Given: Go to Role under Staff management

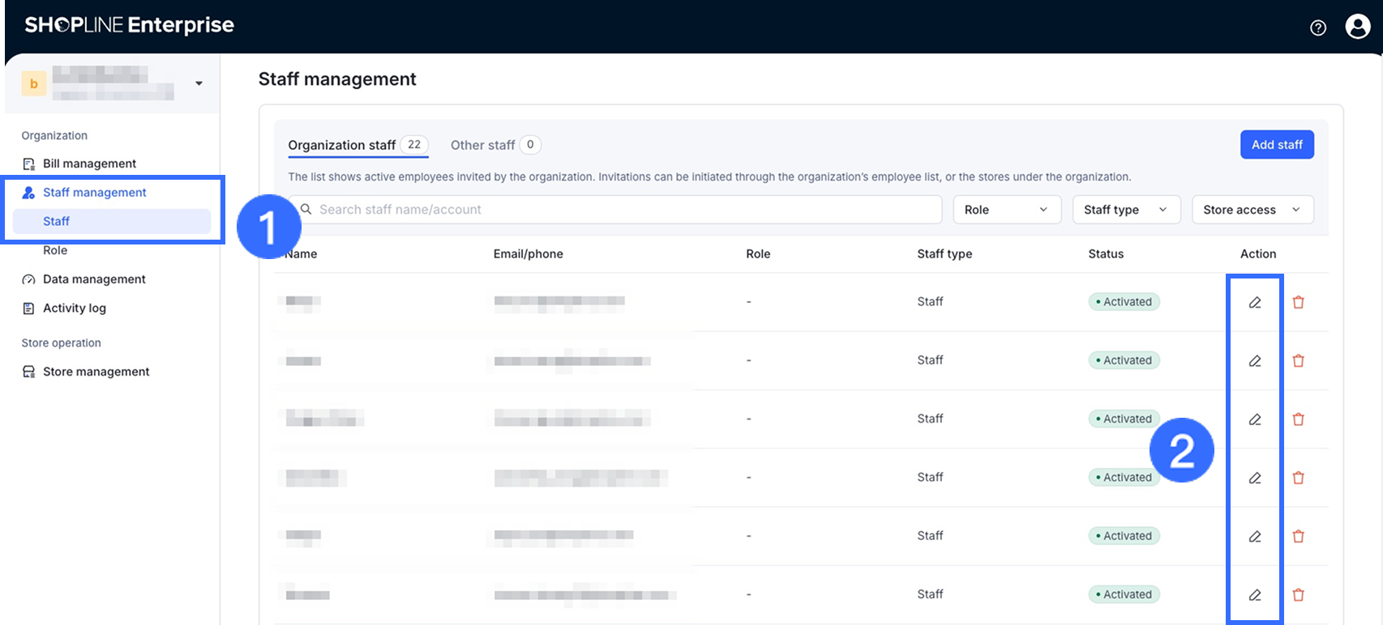Looking at the screenshot, I should point(55,250).
